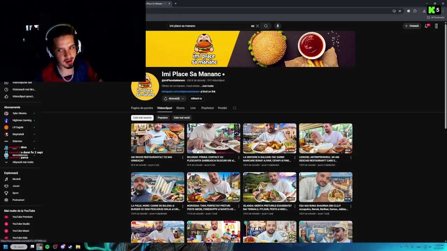Image resolution: width=447 pixels, height=251 pixels.
Task: Click in the YouTube search input field
Action: [209, 26]
